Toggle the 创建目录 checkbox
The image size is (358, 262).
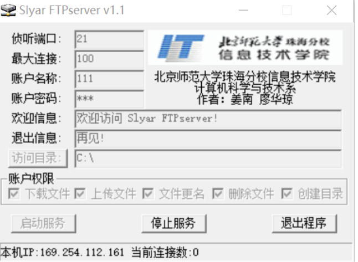click(x=287, y=193)
